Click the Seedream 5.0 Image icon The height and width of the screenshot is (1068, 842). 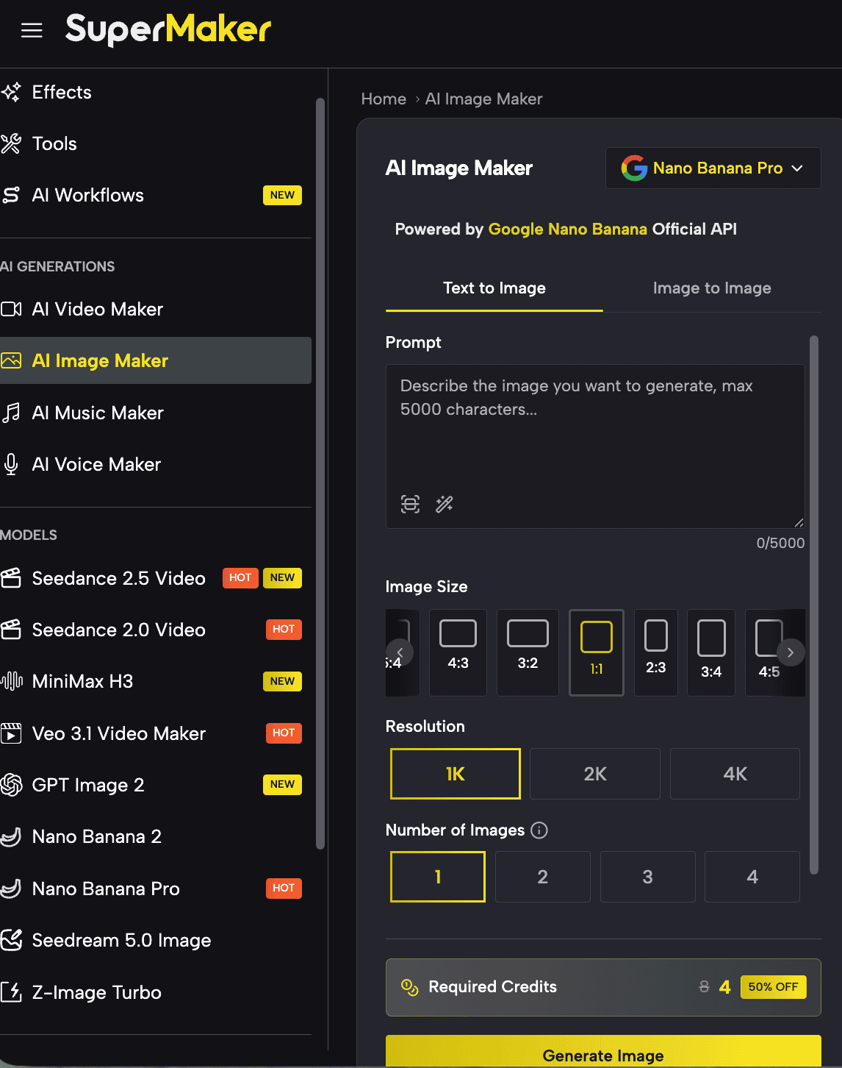point(11,940)
